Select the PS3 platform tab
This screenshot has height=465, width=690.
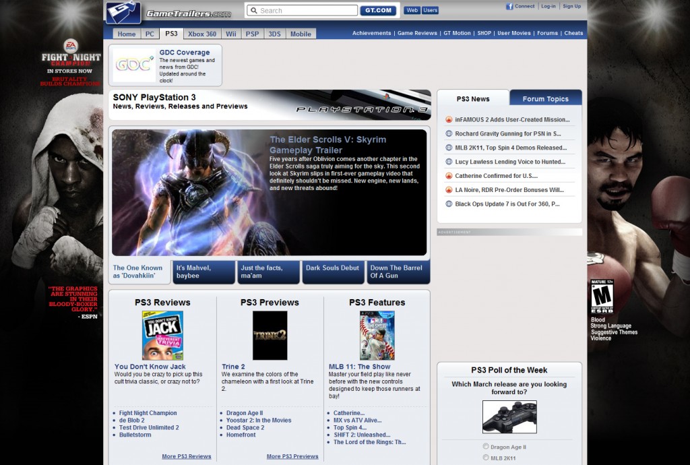point(171,34)
